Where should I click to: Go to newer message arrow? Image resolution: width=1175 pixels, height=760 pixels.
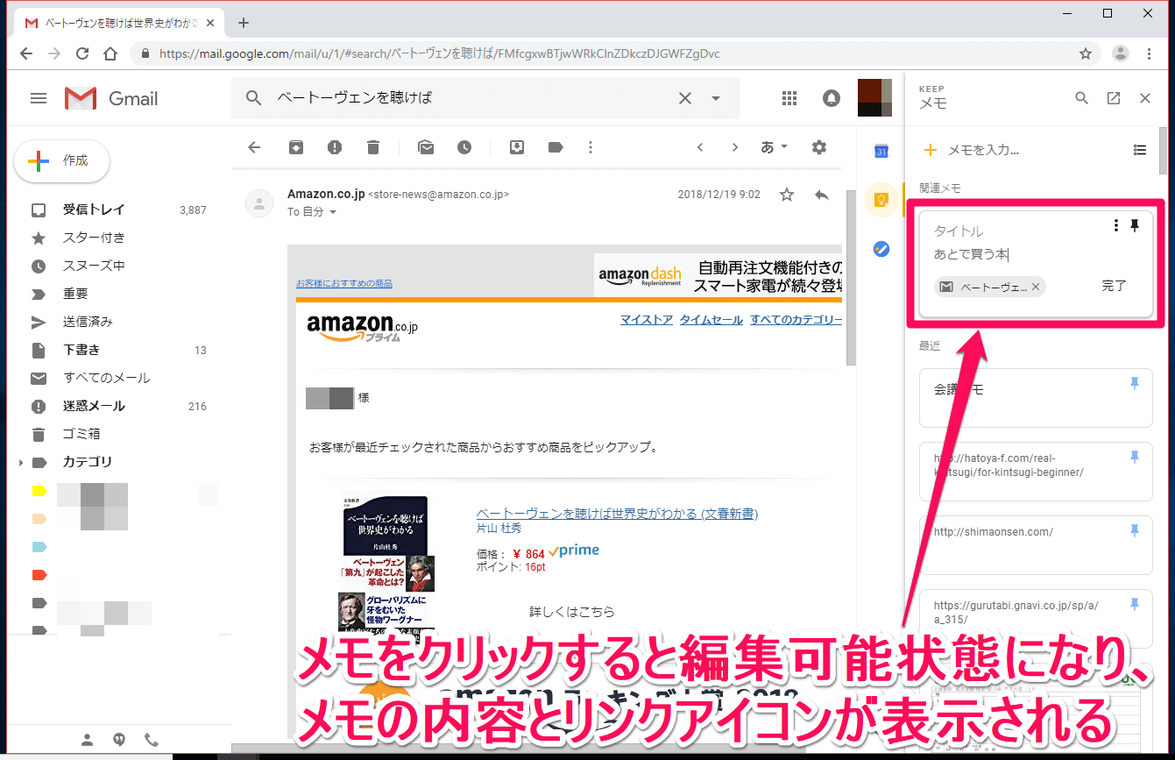[x=700, y=147]
